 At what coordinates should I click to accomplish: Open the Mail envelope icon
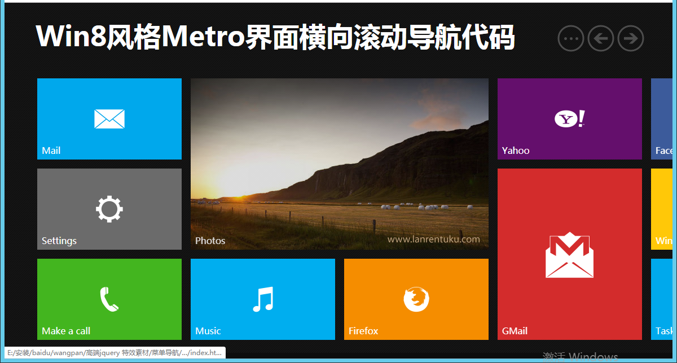[x=109, y=119]
